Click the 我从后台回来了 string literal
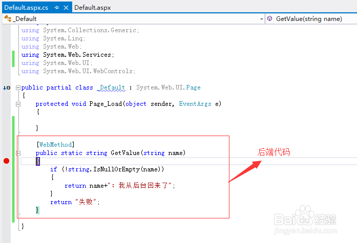The height and width of the screenshot is (243, 357). click(139, 186)
